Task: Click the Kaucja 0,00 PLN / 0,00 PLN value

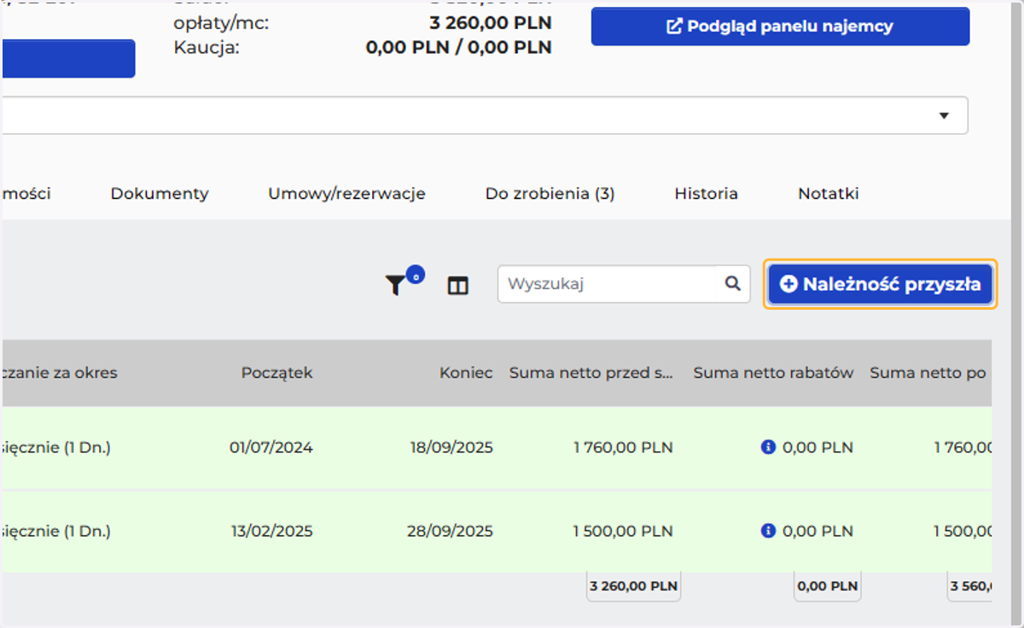Action: 458,47
